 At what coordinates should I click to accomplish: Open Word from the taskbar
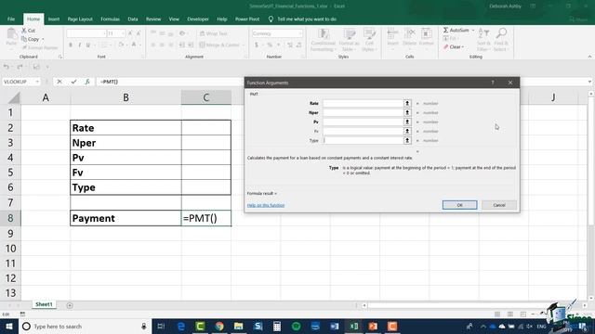point(335,326)
